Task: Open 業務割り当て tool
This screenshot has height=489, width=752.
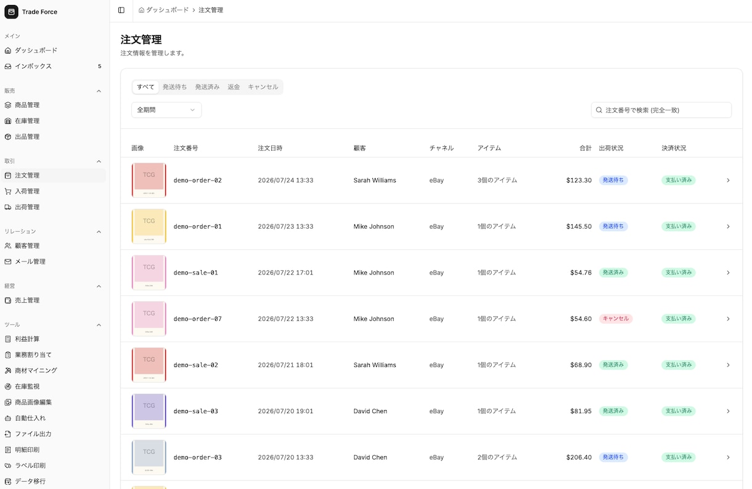Action: click(x=54, y=355)
